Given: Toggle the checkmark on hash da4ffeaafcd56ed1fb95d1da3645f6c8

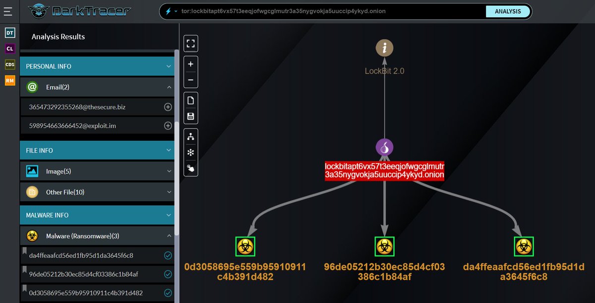Looking at the screenshot, I should [x=168, y=255].
